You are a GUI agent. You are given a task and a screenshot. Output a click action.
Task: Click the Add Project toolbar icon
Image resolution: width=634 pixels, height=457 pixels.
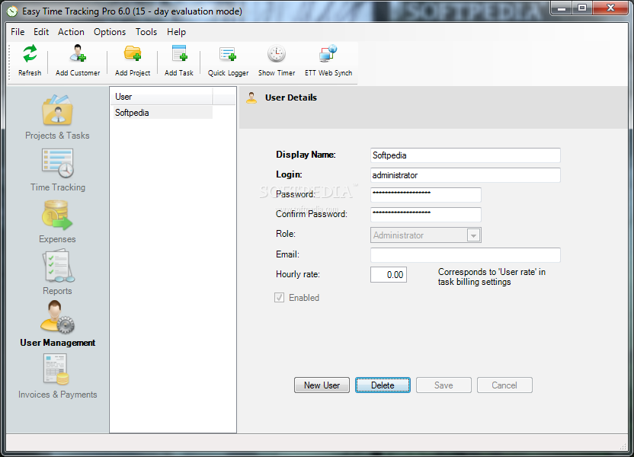pos(133,60)
